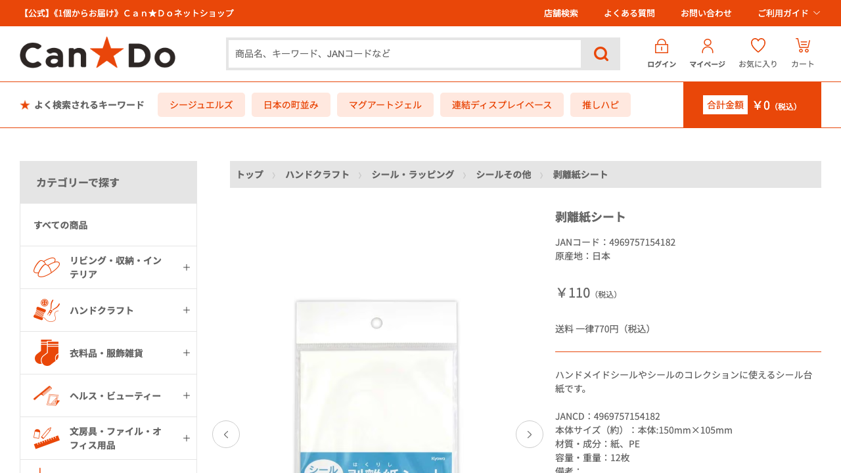Viewport: 841px width, 473px height.
Task: Show next product image arrow
Action: click(530, 434)
